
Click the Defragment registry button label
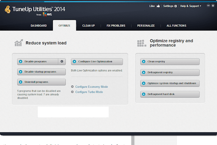tap(160, 72)
